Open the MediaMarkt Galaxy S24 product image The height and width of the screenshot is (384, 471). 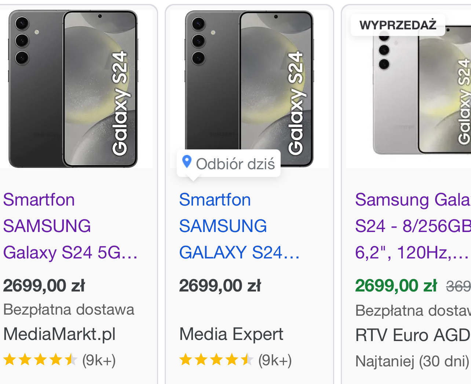(x=73, y=89)
